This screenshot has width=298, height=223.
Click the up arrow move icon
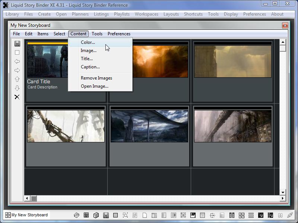[17, 79]
